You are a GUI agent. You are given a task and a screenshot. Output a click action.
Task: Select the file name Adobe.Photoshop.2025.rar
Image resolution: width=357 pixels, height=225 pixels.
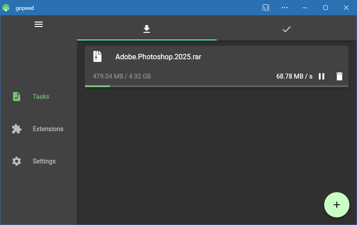pyautogui.click(x=158, y=57)
